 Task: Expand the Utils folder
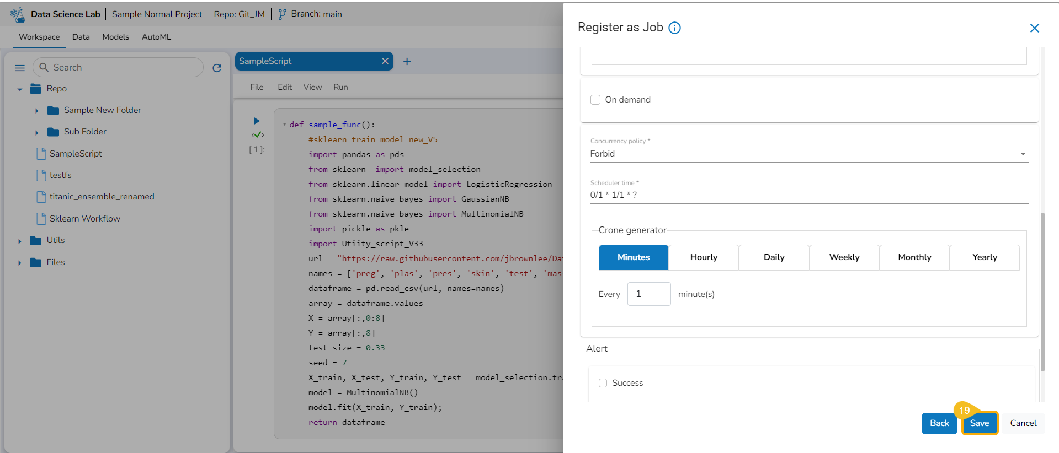(20, 241)
